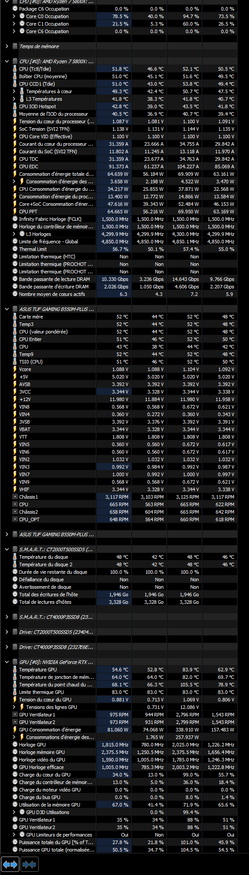249x875 pixels.
Task: Click the 105.5 °C GPU hot spot maximum value
Action: 189,685
